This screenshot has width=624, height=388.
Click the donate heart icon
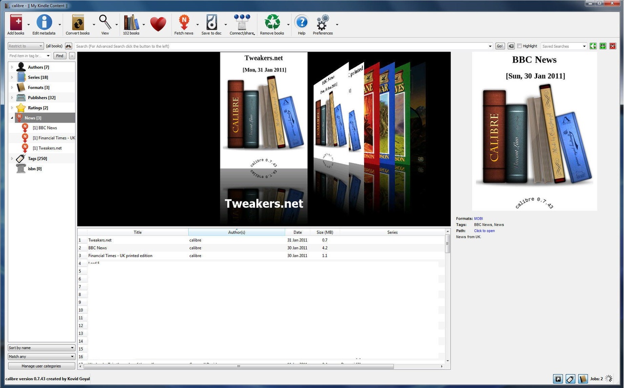157,22
